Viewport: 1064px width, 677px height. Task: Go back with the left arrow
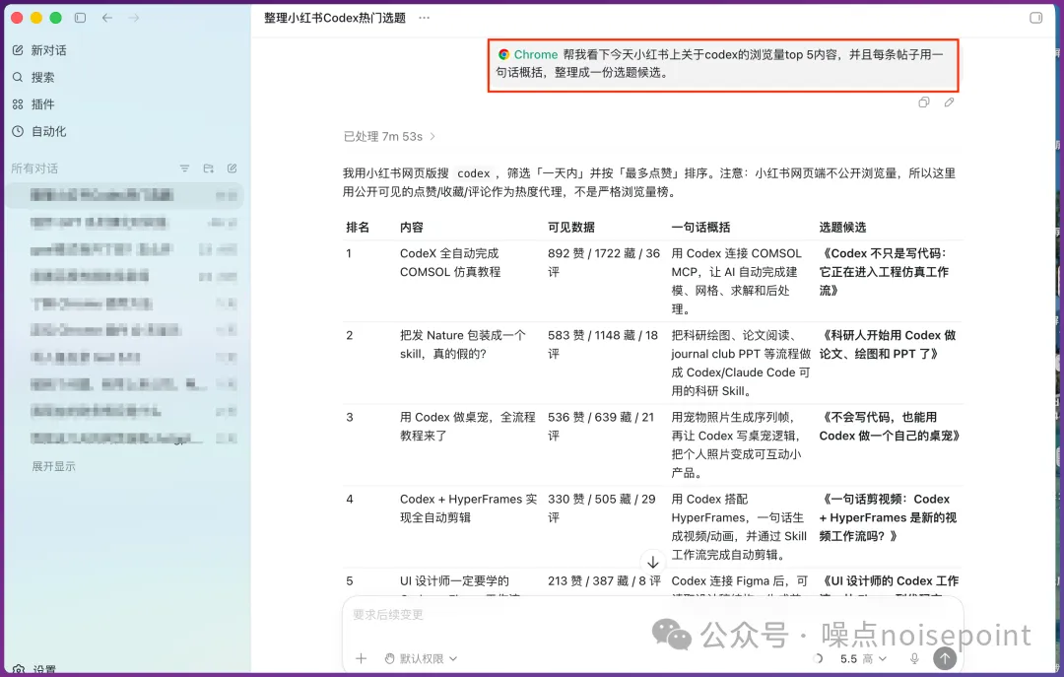[x=107, y=18]
